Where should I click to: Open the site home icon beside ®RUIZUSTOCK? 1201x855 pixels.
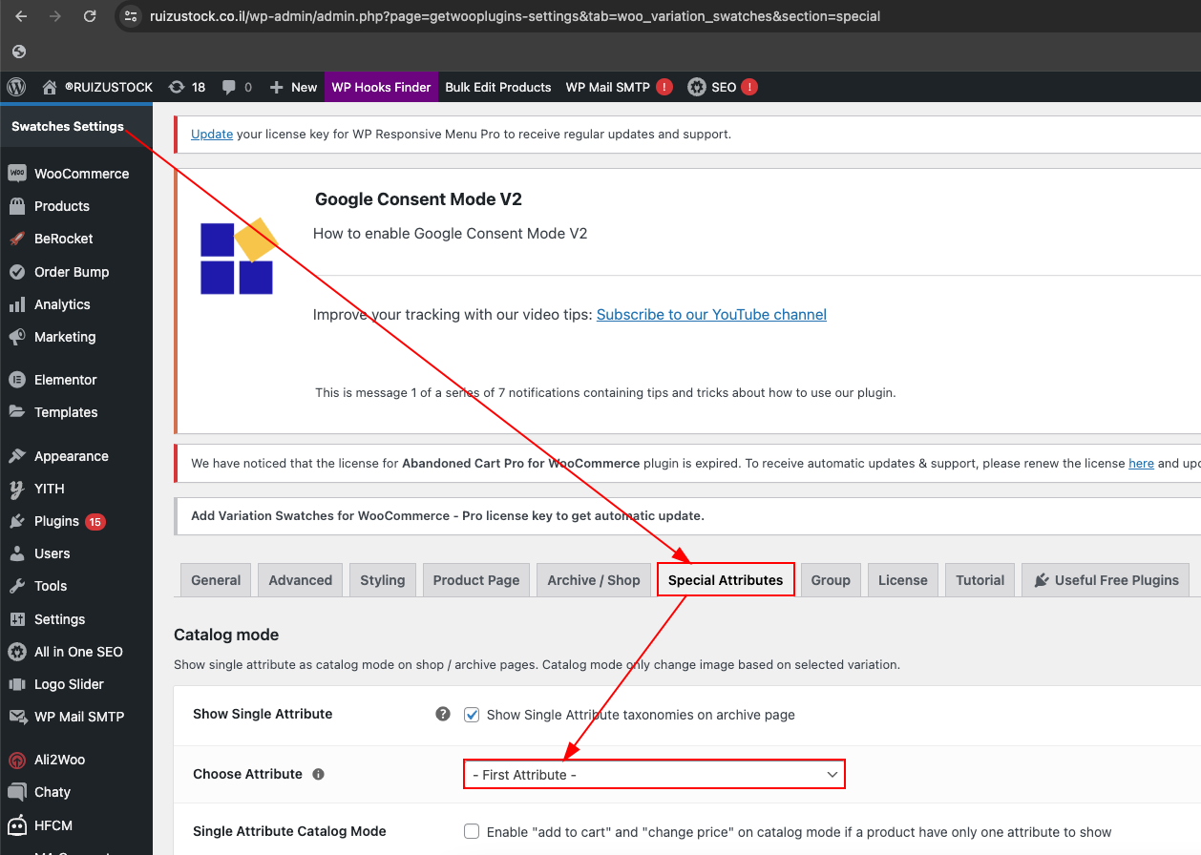[x=50, y=87]
